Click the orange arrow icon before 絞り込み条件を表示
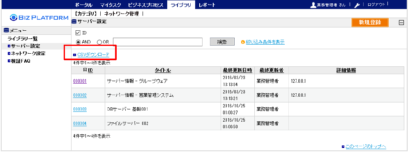 (x=243, y=42)
